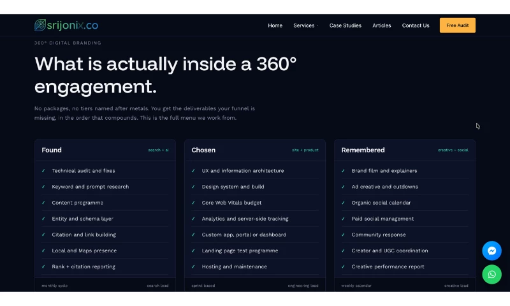Click 'Paid social management' item
This screenshot has height=306, width=510.
tap(382, 219)
